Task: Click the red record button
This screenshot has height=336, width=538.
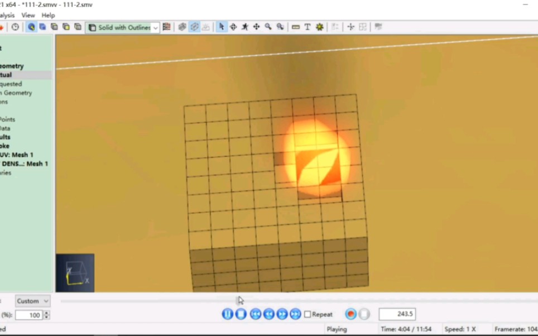Action: coord(350,314)
